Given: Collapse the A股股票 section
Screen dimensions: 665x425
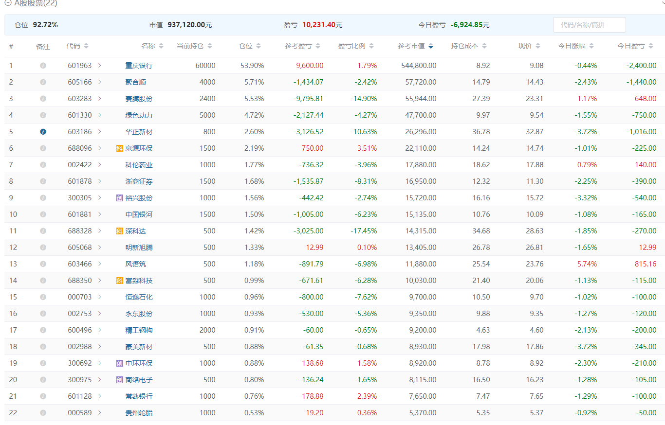Looking at the screenshot, I should (x=8, y=3).
